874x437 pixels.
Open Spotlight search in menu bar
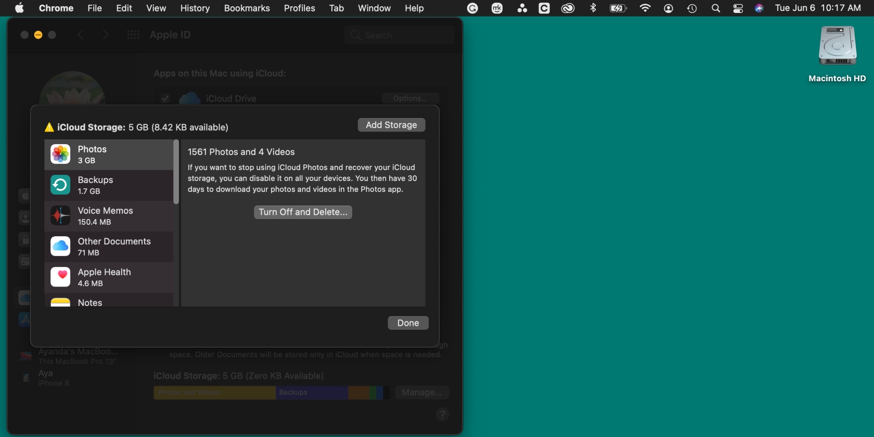pyautogui.click(x=716, y=8)
